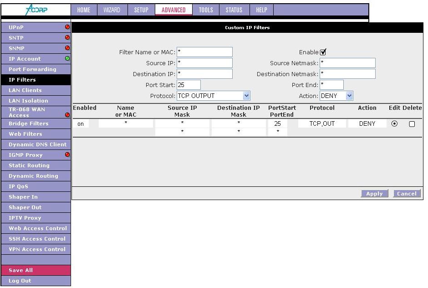Screen dimensions: 428x288
Task: Click the Acorp logo
Action: tap(36, 10)
